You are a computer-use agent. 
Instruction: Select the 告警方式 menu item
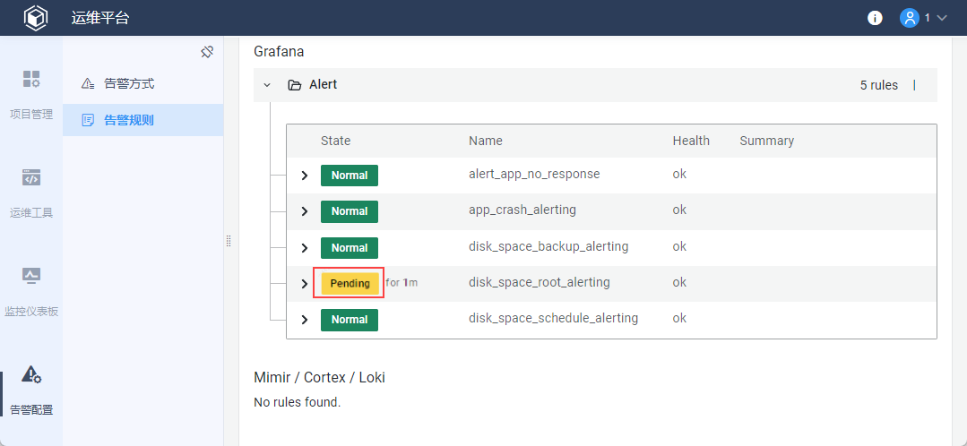(129, 83)
